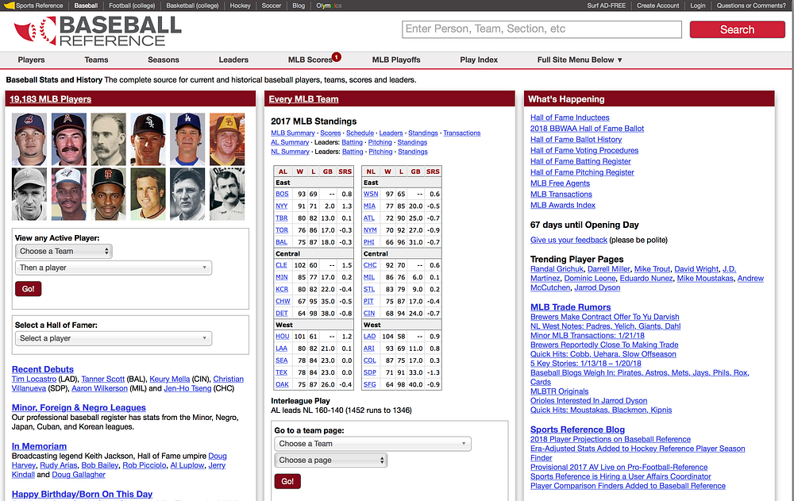Open the View any Active Player team dropdown
Screen dimensions: 794x501
[x=64, y=251]
